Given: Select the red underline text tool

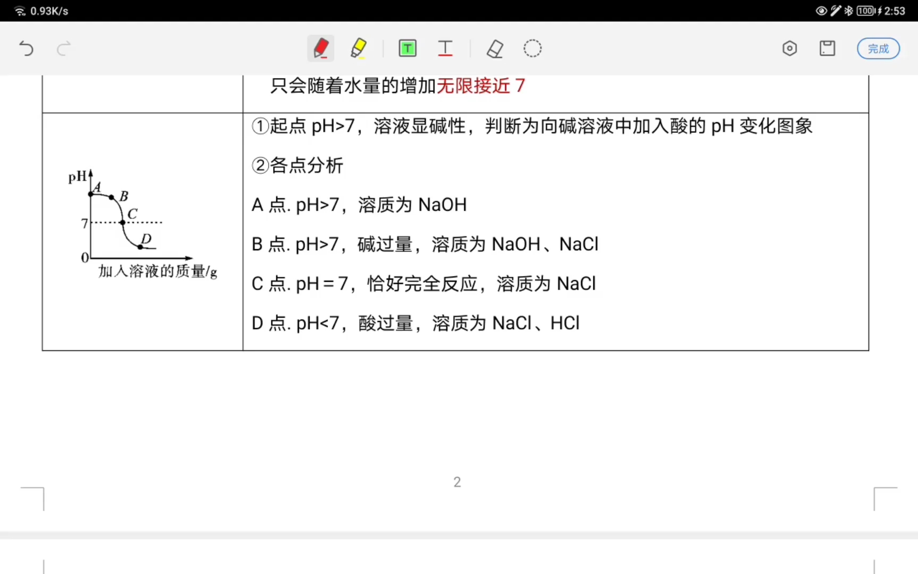Looking at the screenshot, I should [x=445, y=48].
